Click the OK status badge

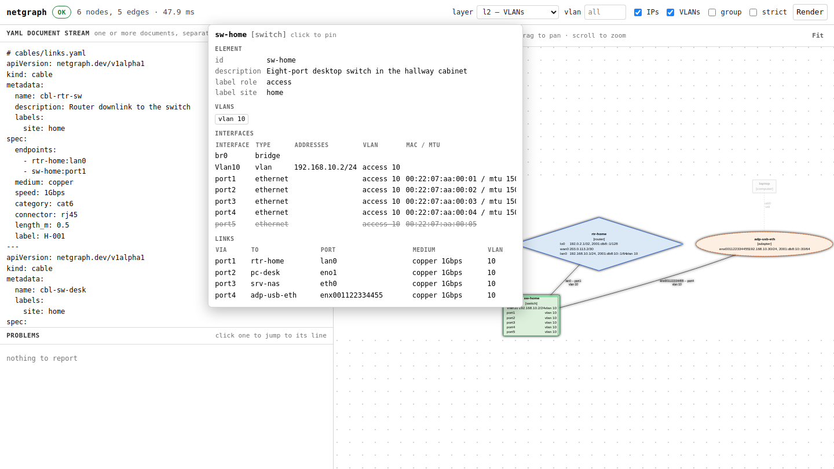[61, 12]
